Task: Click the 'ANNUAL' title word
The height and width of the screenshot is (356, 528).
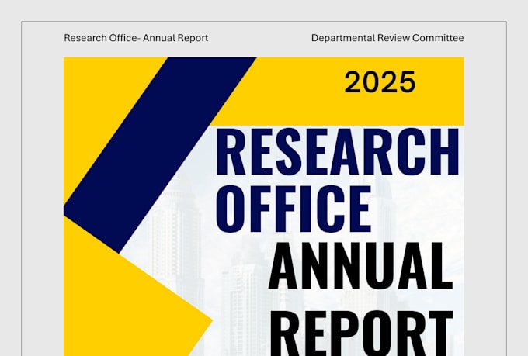Action: point(360,265)
